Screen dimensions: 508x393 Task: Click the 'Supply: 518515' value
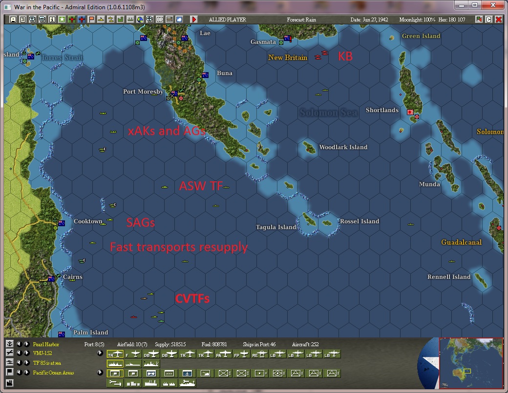170,344
